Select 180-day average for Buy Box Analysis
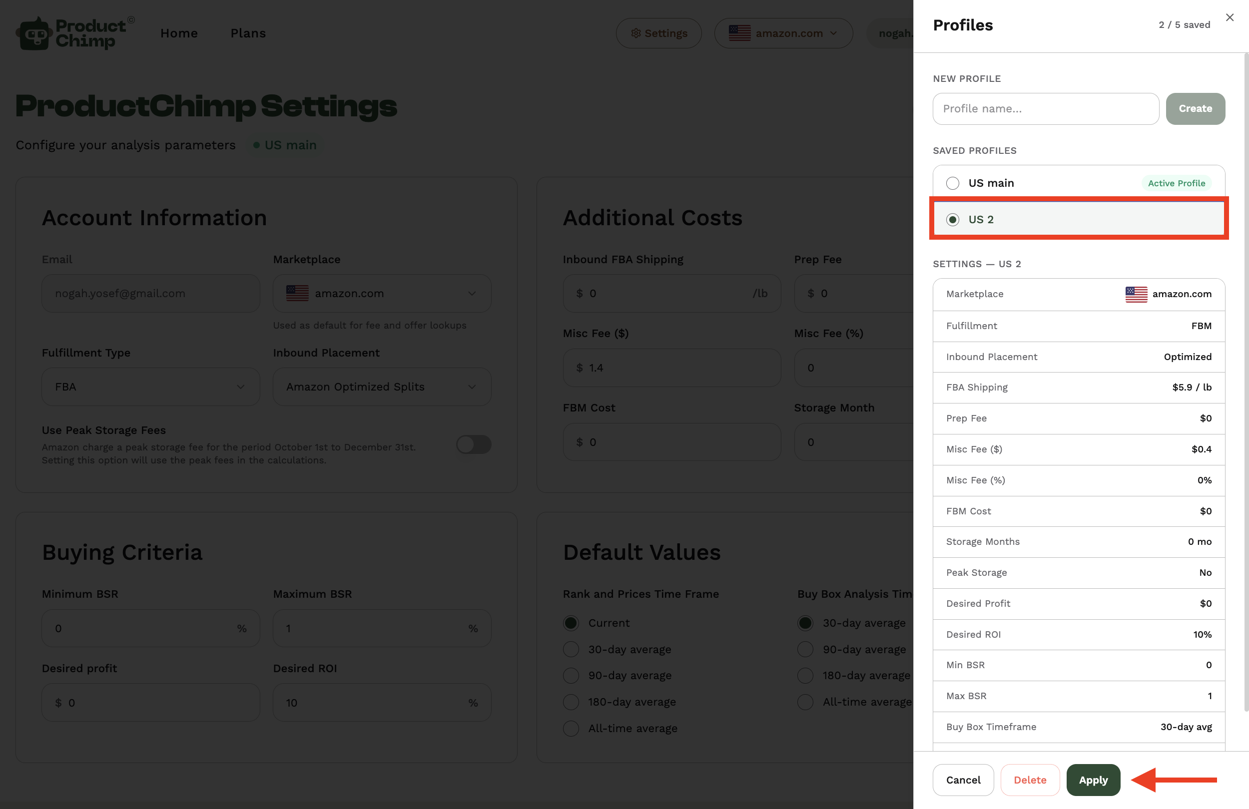 [x=805, y=675]
